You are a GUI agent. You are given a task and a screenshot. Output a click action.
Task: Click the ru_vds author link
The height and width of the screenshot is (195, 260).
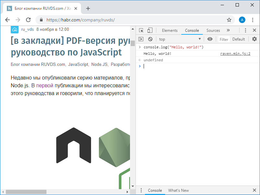[27, 29]
